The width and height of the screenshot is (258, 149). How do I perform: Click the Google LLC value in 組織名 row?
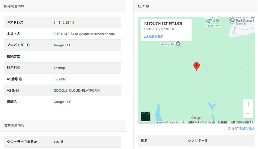click(x=62, y=102)
